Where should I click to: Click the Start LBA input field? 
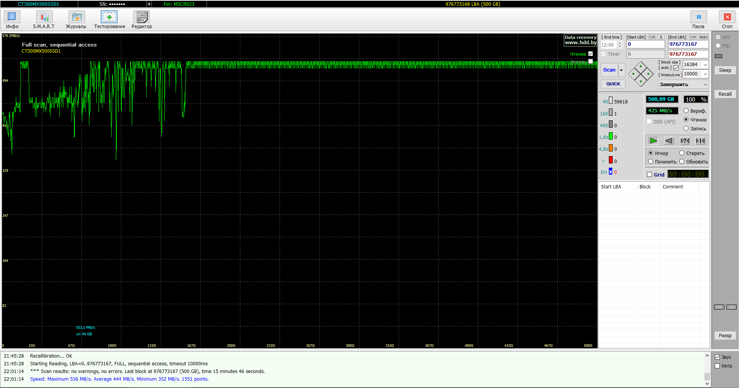646,44
